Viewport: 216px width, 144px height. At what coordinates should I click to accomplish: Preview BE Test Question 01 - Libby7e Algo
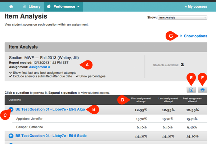point(50,109)
